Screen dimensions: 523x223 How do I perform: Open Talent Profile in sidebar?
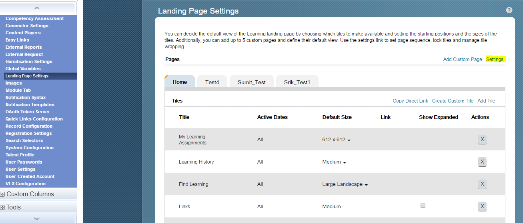20,155
